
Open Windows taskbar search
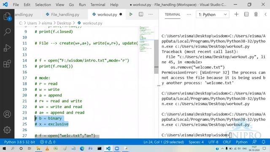pyautogui.click(x=13, y=149)
